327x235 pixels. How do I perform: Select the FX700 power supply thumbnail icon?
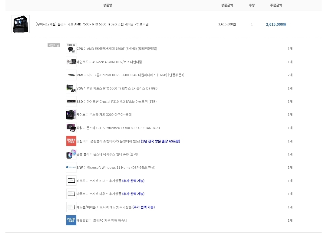(71, 128)
